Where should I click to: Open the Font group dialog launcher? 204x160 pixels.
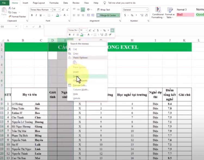coord(69,21)
